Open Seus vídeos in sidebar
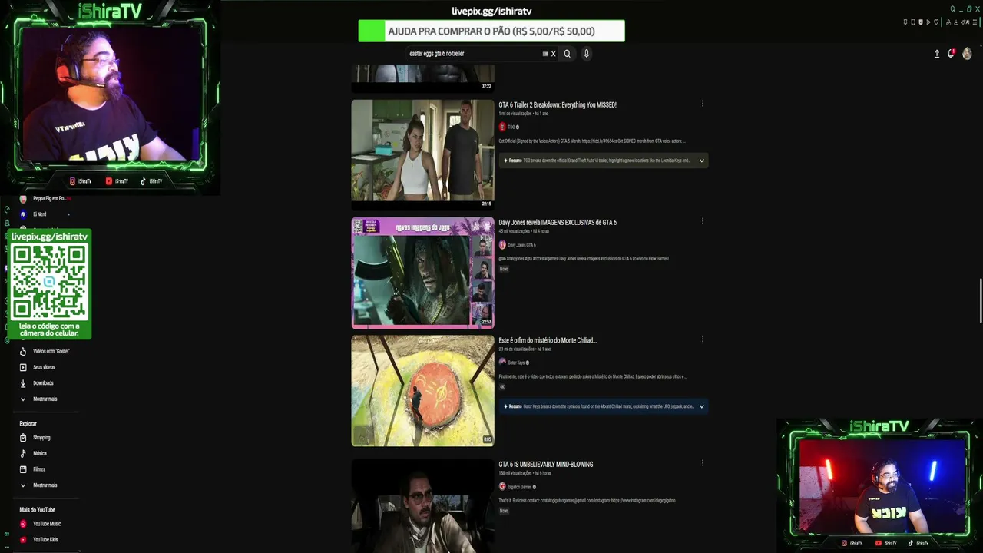 [44, 367]
